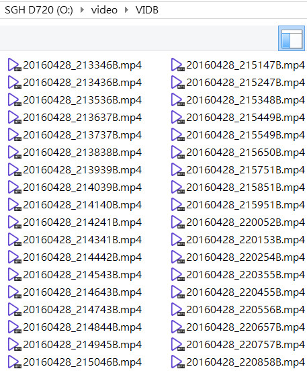Image resolution: width=307 pixels, height=373 pixels.
Task: Click the video icon of 20160428_215147B.mp4
Action: (177, 65)
